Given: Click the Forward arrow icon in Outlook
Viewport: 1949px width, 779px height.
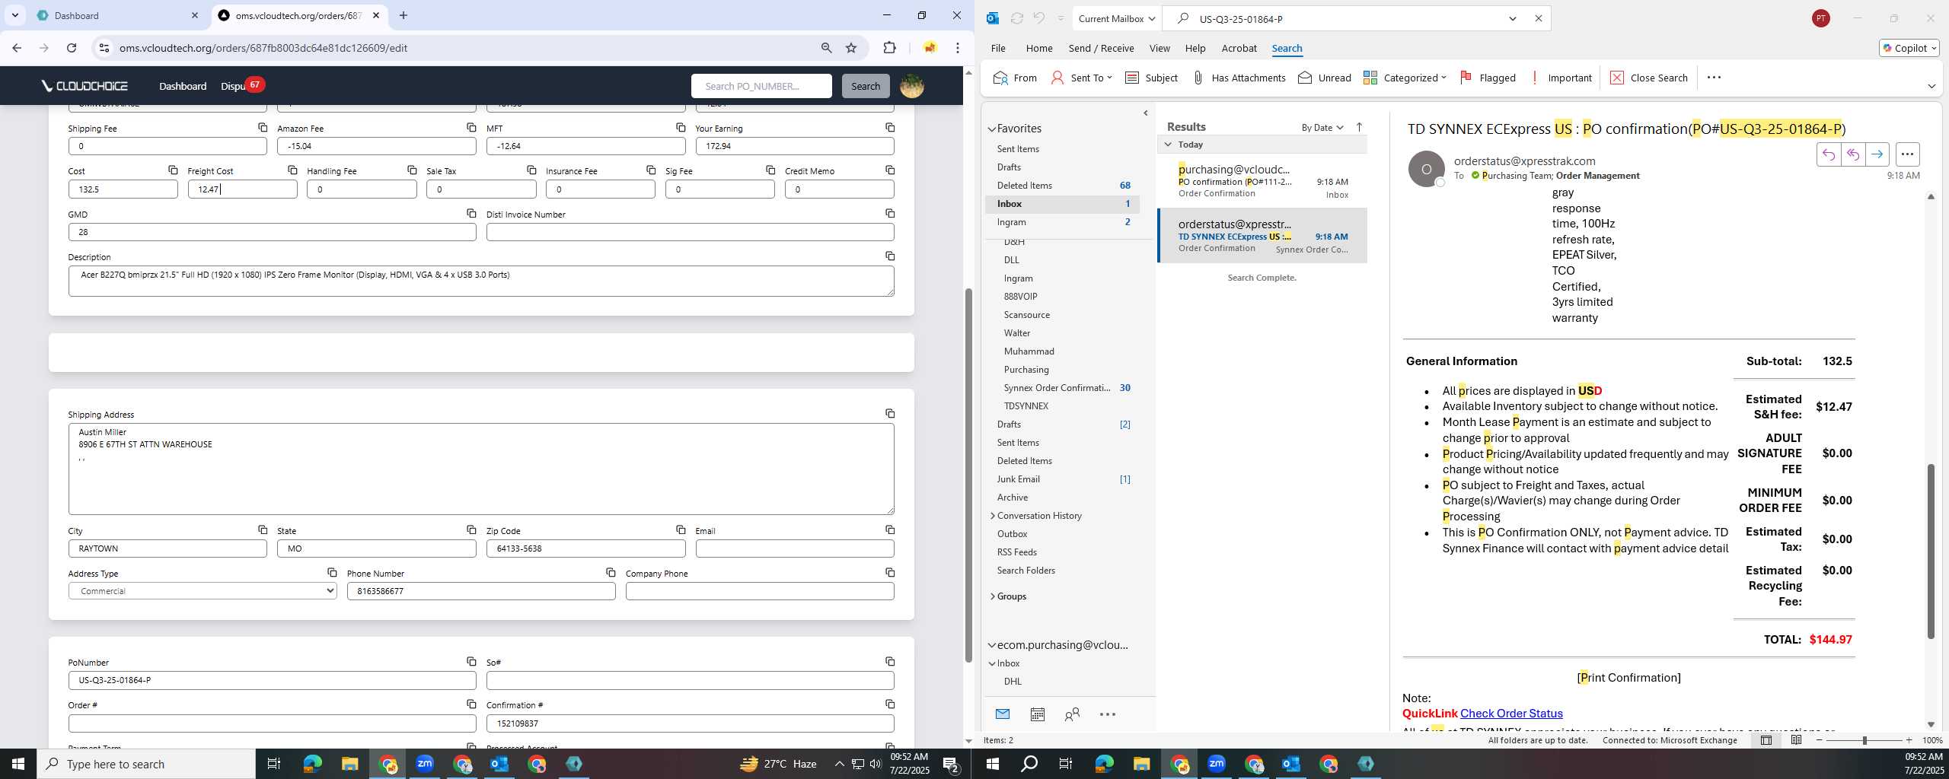Looking at the screenshot, I should pos(1877,154).
